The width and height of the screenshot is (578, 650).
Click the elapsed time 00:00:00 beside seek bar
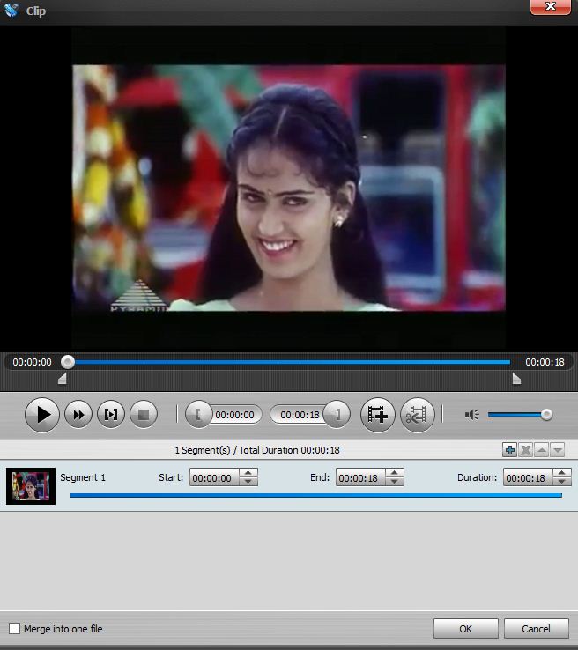[x=32, y=362]
